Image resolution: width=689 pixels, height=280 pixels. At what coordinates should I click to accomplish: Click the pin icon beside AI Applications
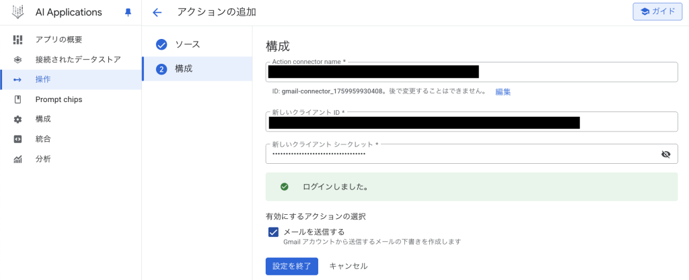(129, 12)
